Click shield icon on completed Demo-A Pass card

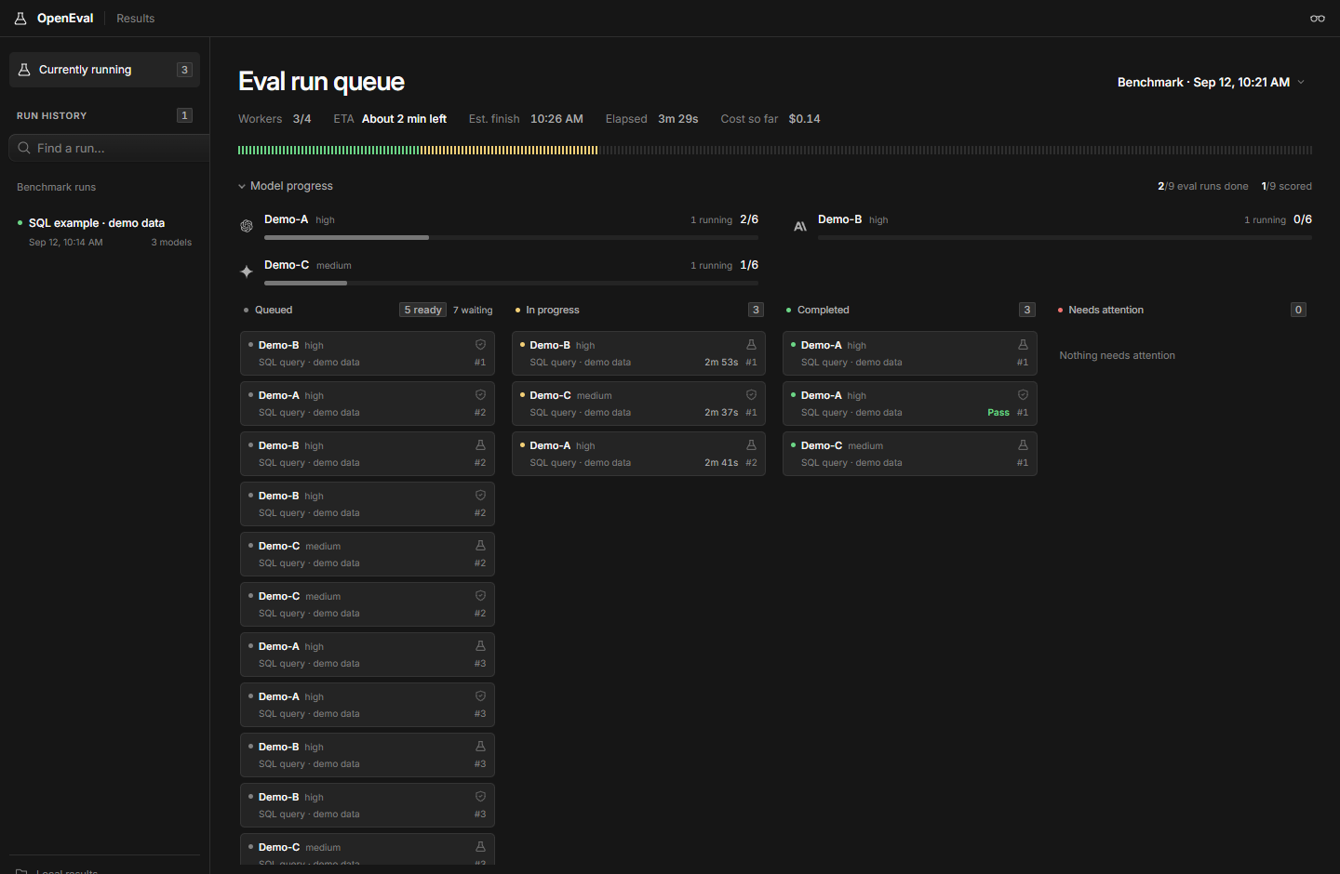tap(1023, 395)
